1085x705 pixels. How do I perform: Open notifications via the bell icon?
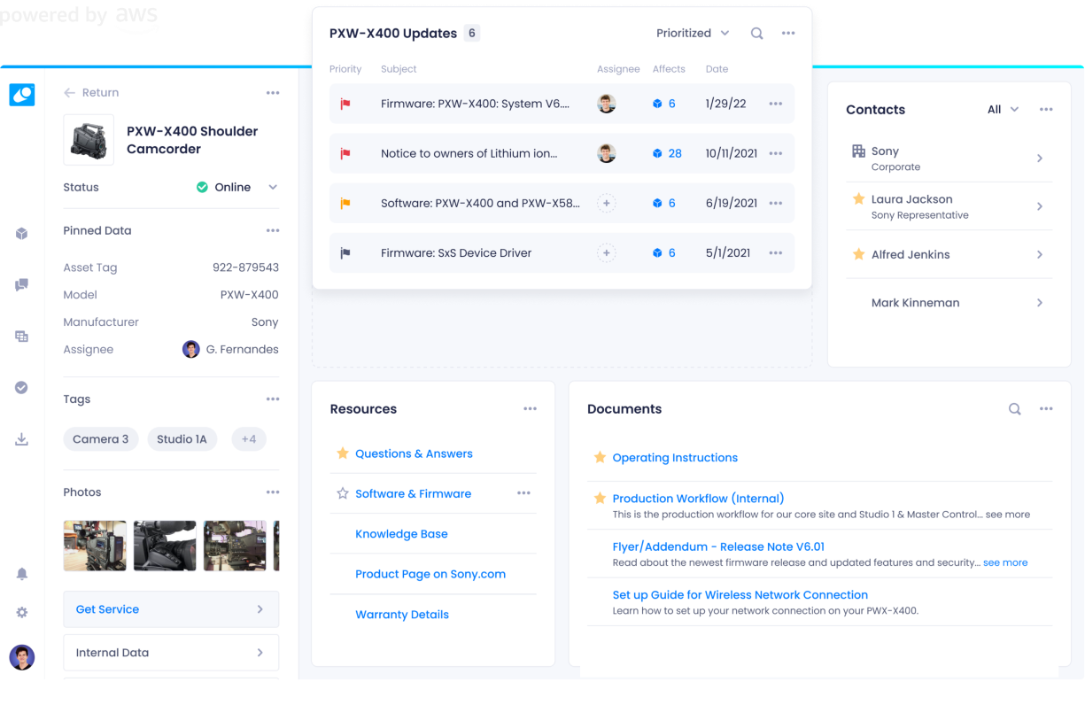(21, 573)
